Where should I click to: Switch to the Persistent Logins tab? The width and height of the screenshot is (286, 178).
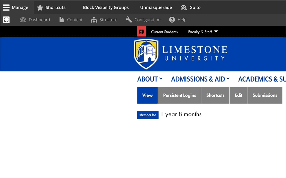click(179, 95)
